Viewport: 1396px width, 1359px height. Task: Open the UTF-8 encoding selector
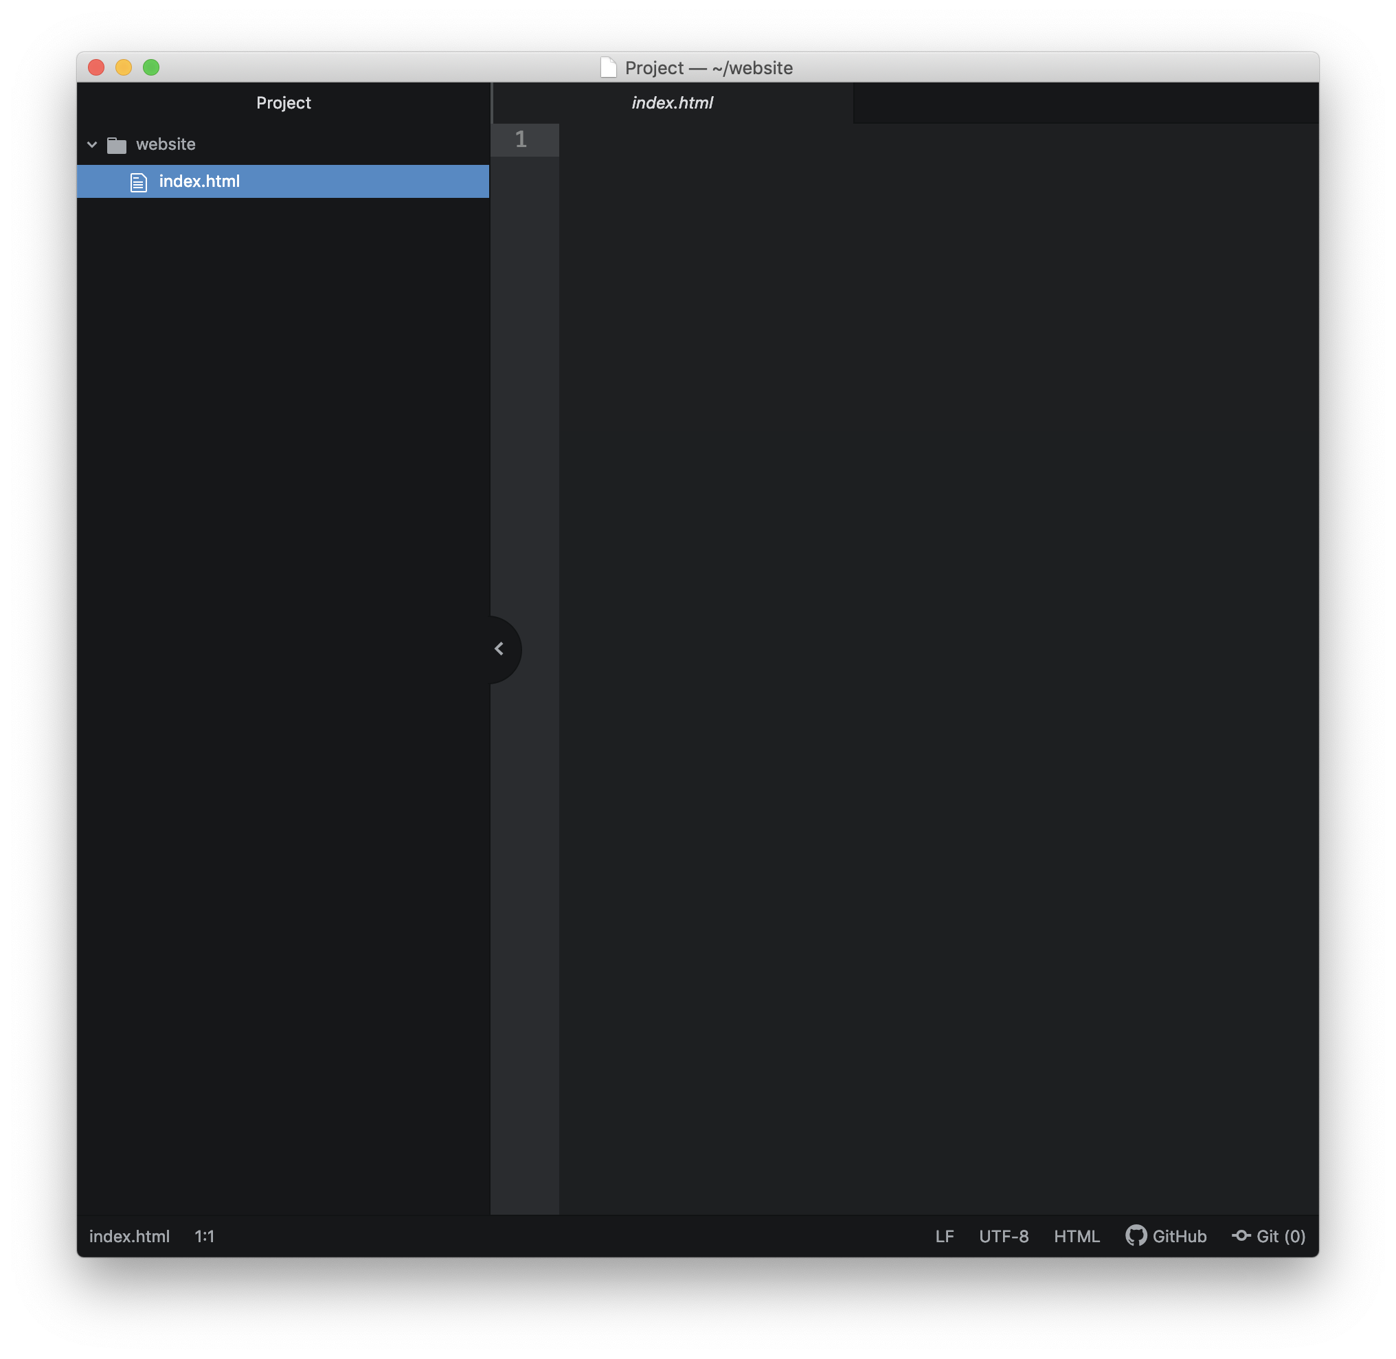(x=1004, y=1236)
